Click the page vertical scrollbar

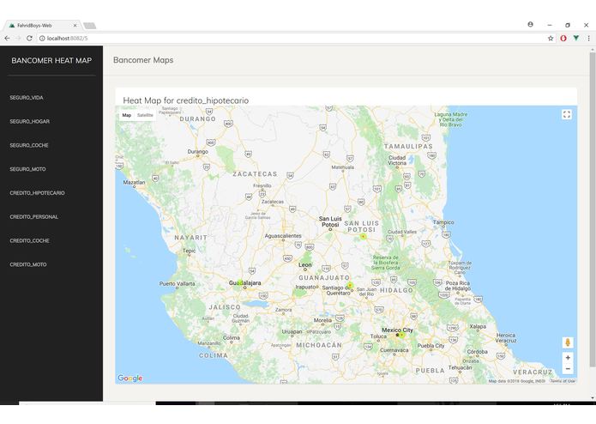(x=593, y=209)
